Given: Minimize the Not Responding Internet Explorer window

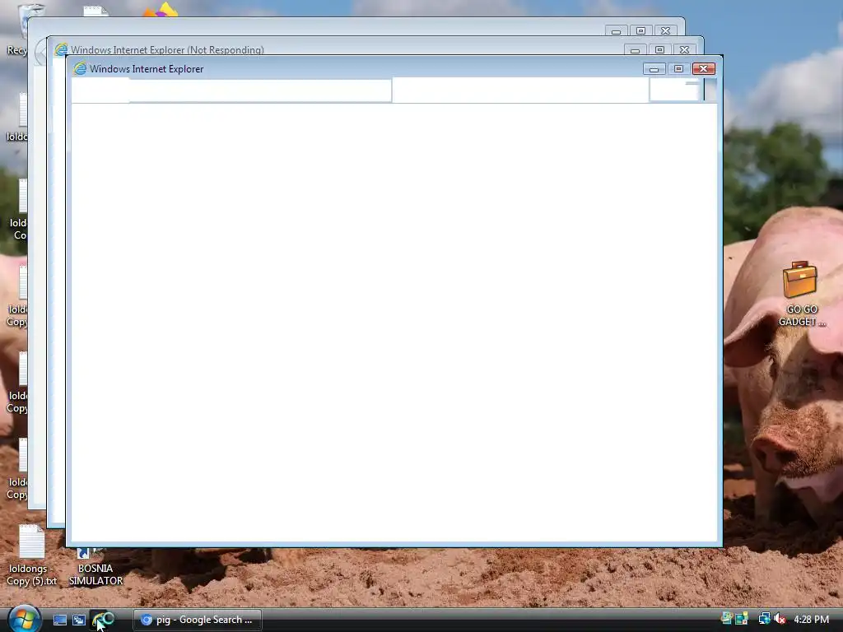Looking at the screenshot, I should tap(635, 49).
